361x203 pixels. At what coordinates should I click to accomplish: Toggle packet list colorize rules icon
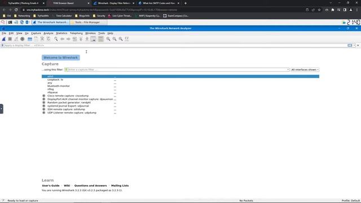(x=100, y=39)
